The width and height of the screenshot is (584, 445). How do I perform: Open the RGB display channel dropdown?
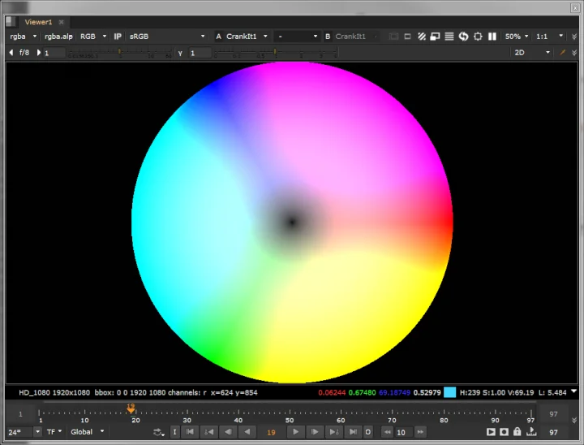(93, 37)
